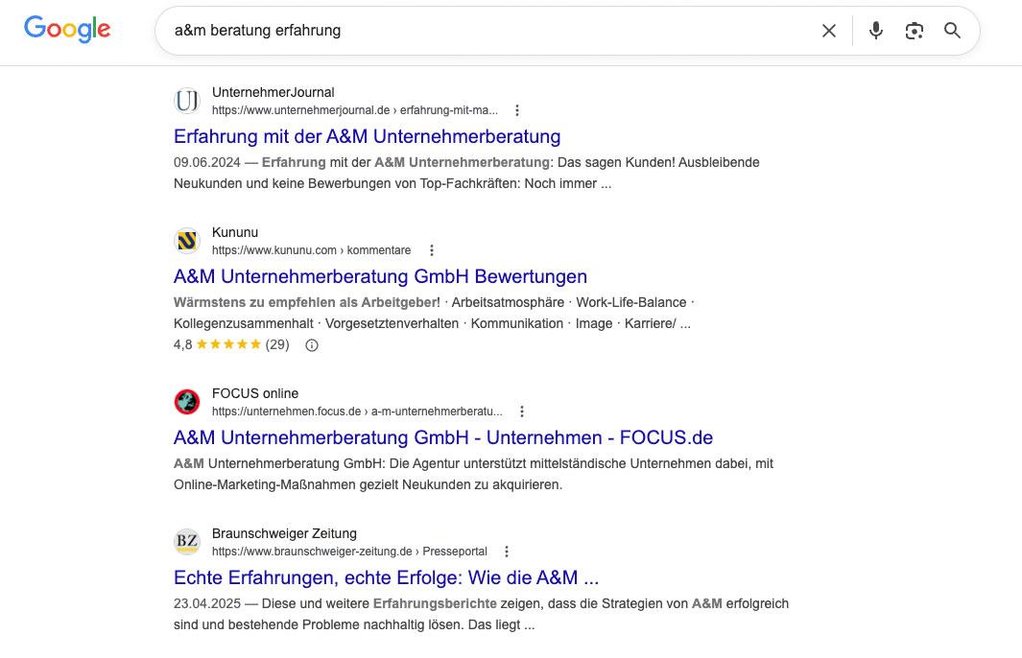This screenshot has height=658, width=1022.
Task: Click the 'Kununu' site name
Action: click(x=235, y=232)
